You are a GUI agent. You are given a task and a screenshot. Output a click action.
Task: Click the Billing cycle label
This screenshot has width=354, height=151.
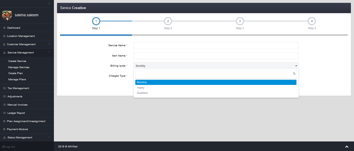(119, 66)
